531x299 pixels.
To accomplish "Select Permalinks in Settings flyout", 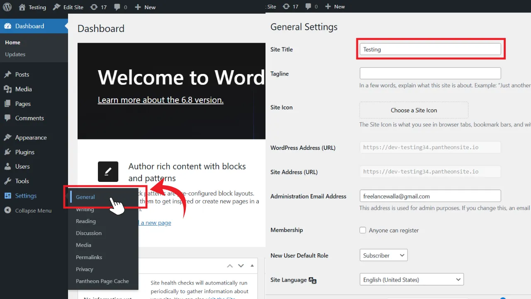I will 89,257.
